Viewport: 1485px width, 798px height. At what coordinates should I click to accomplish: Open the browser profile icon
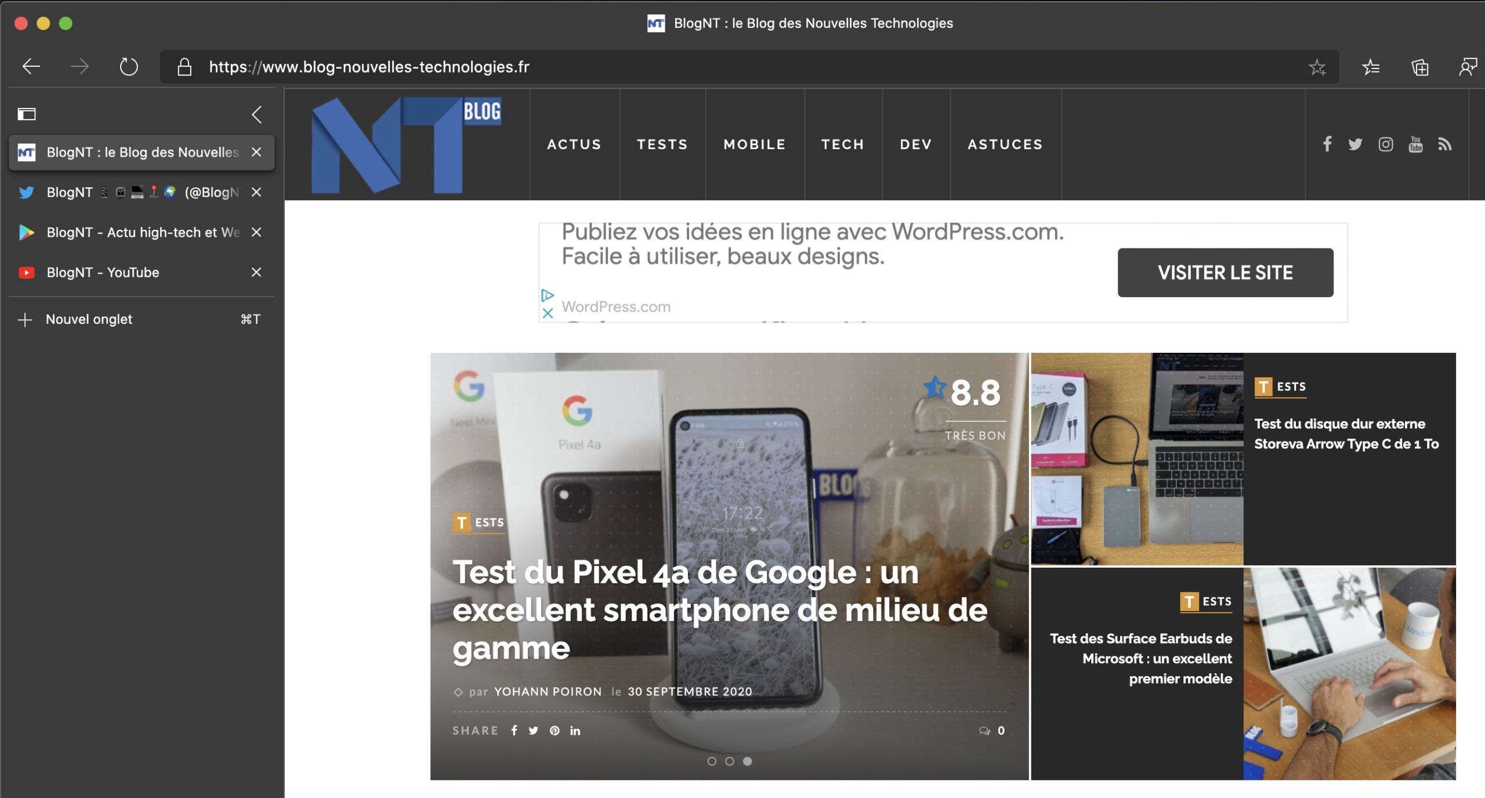point(1467,68)
